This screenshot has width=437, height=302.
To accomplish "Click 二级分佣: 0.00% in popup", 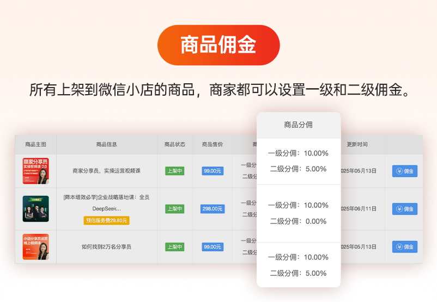I will 298,221.
